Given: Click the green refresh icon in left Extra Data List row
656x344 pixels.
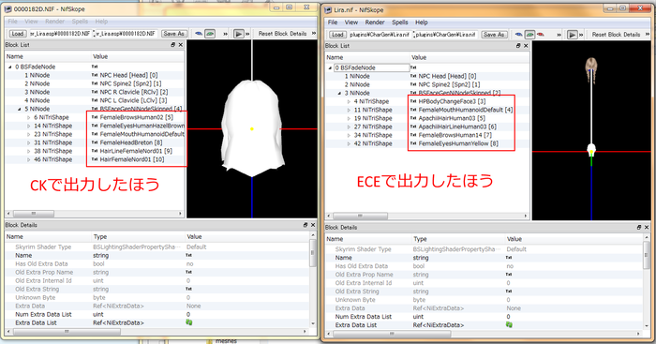Looking at the screenshot, I should (189, 322).
